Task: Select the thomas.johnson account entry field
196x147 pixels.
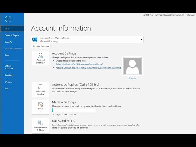Action: [87, 40]
